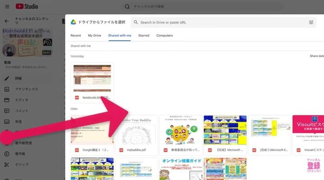Click the cast icon on video thumbnail
Image resolution: width=324 pixels, height=180 pixels.
tap(47, 42)
